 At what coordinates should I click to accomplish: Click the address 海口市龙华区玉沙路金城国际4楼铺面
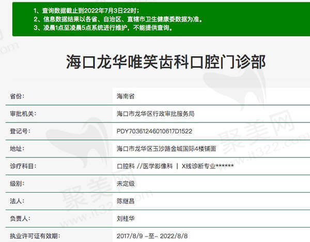pyautogui.click(x=166, y=149)
